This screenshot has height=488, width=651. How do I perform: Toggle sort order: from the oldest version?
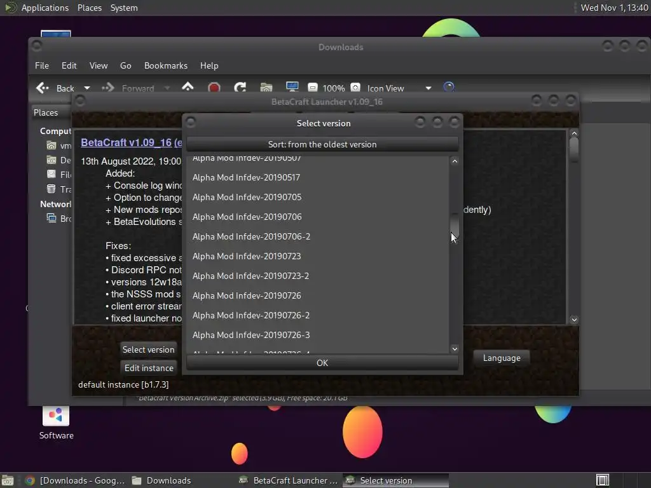(322, 144)
